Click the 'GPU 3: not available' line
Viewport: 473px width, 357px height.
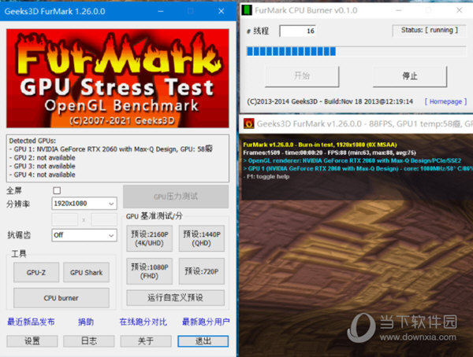43,166
